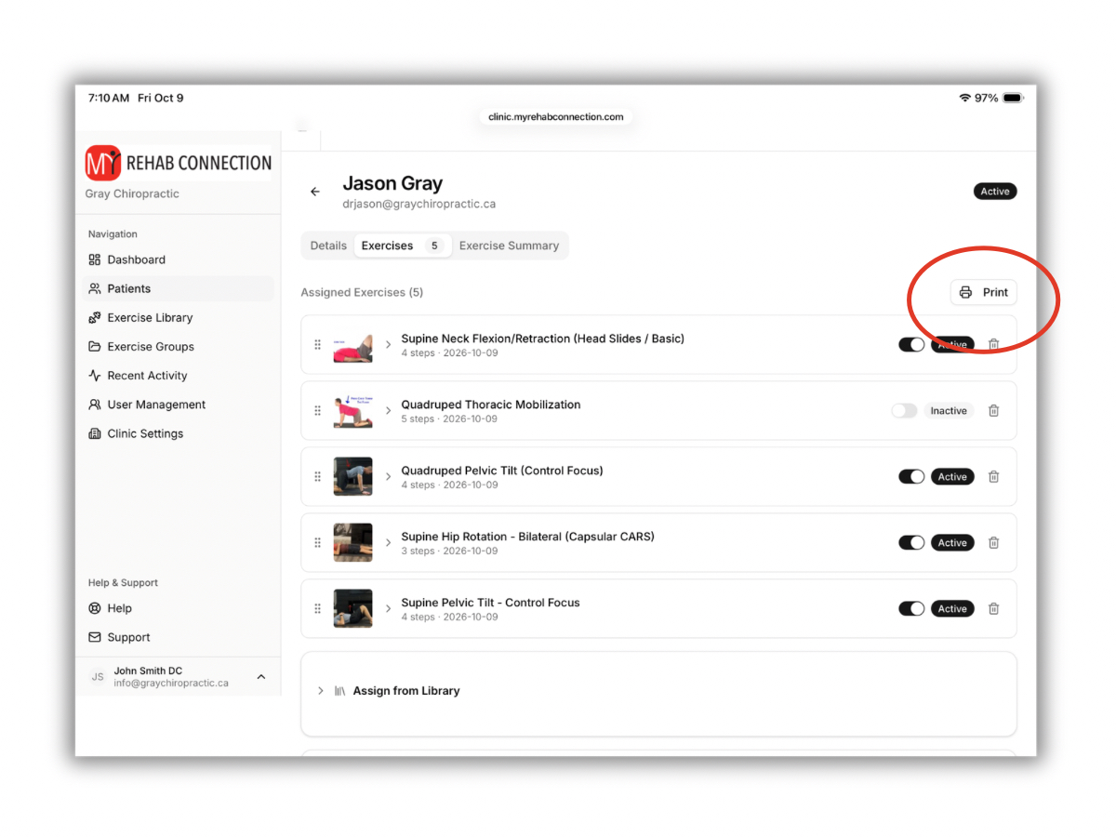The height and width of the screenshot is (837, 1116).
Task: Toggle off Supine Neck Flexion/Retraction exercise
Action: click(911, 344)
